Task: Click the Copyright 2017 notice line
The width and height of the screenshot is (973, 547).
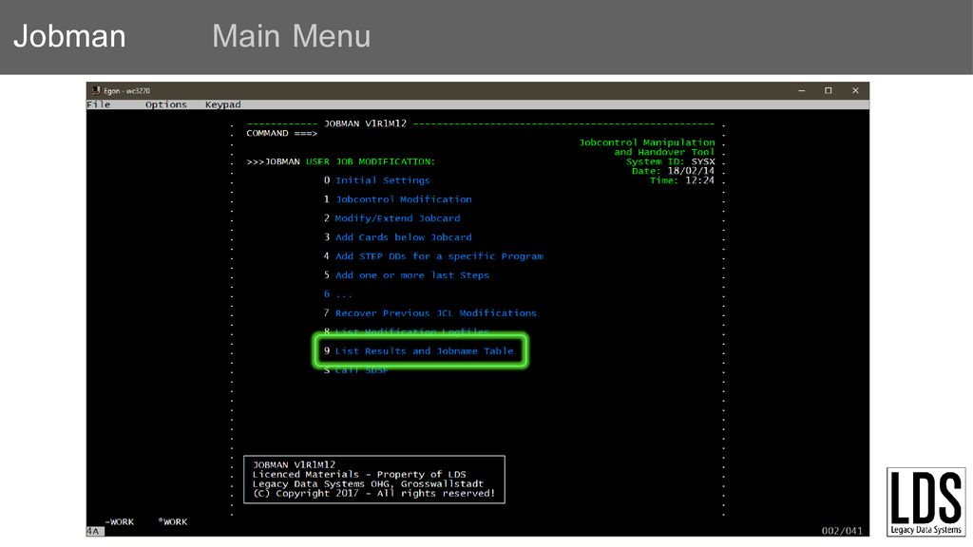Action: tap(373, 494)
